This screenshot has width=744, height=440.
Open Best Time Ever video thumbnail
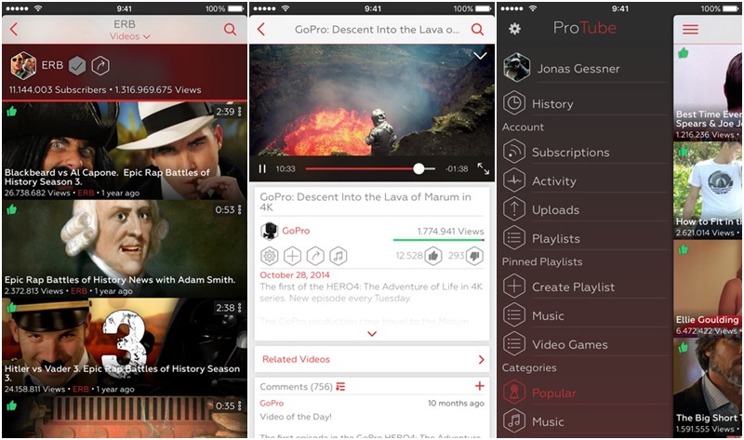point(708,92)
